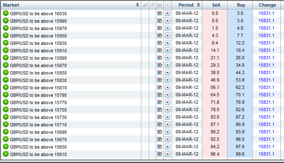
Task: Open dropdown for GBP/USD above 15830 row
Action: (167, 80)
